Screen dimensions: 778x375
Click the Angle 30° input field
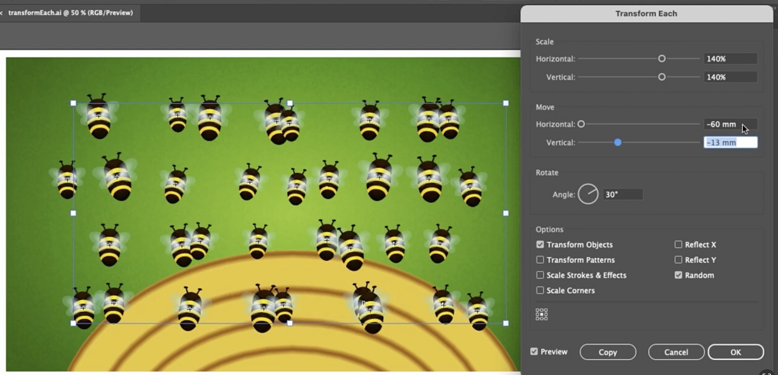pos(622,195)
